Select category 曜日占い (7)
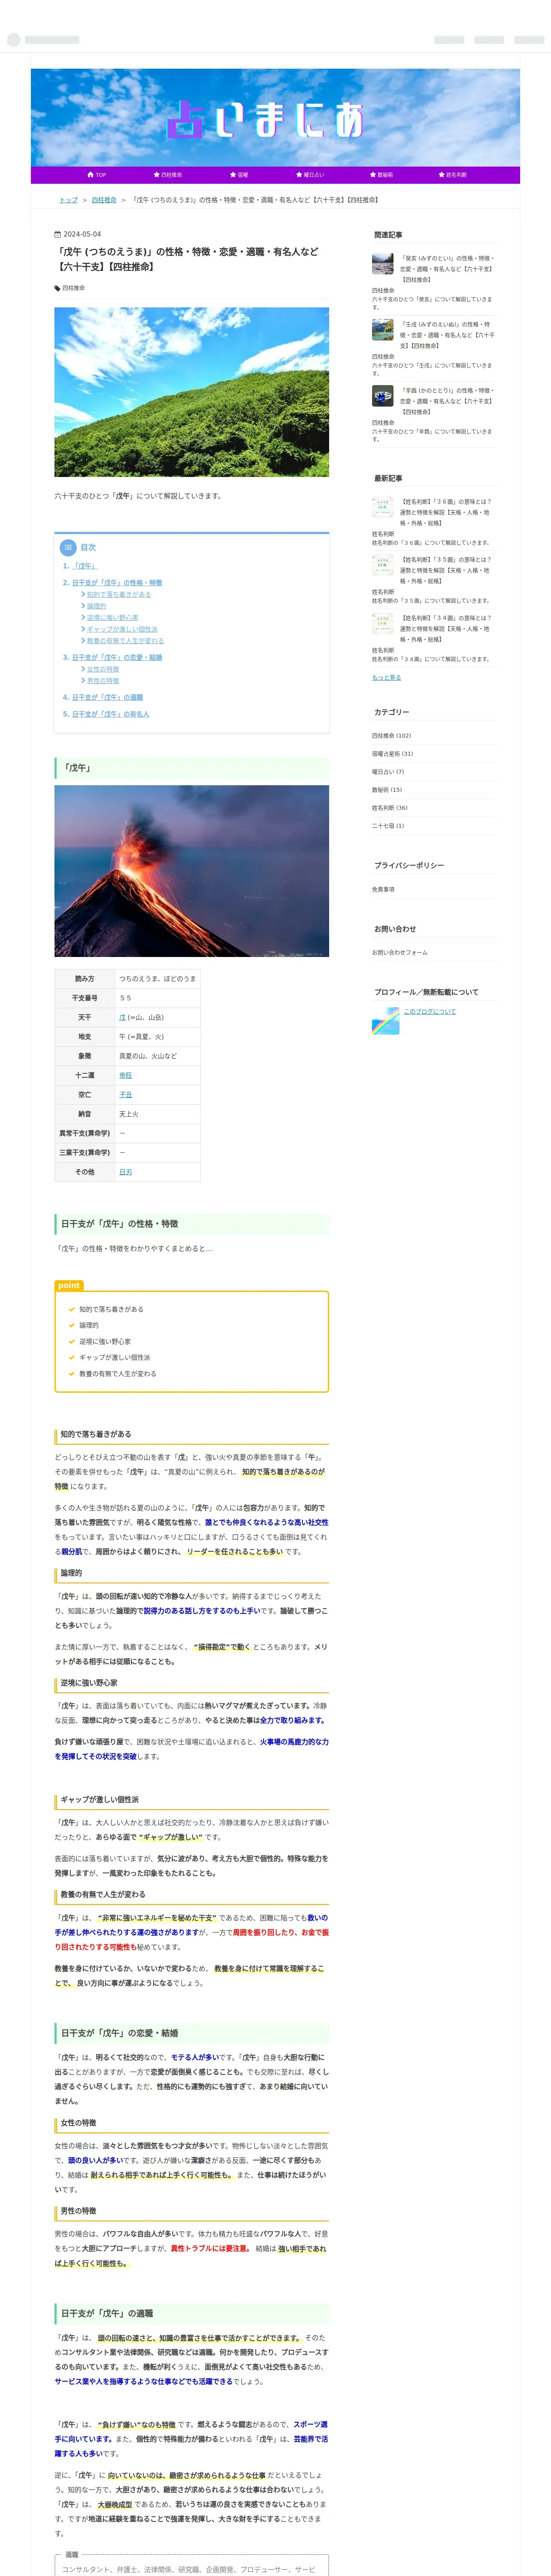551x2576 pixels. click(388, 771)
